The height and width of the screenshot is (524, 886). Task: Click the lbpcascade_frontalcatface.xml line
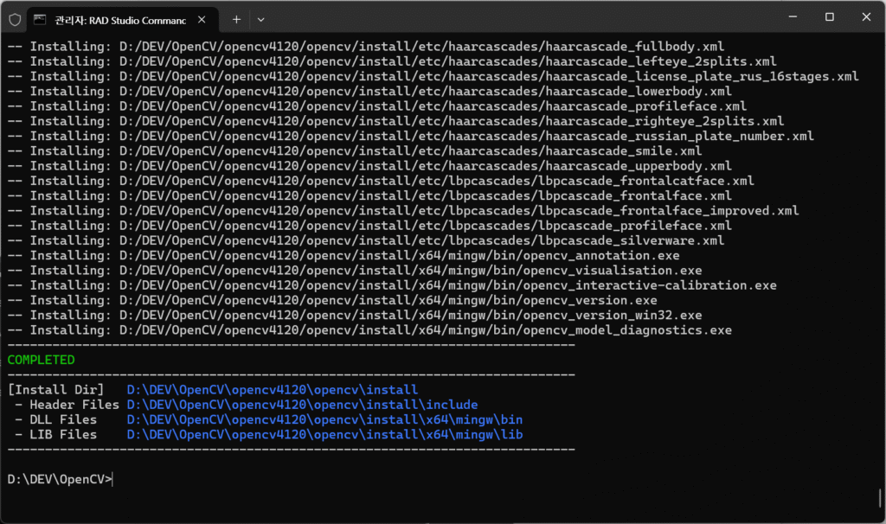click(x=381, y=181)
